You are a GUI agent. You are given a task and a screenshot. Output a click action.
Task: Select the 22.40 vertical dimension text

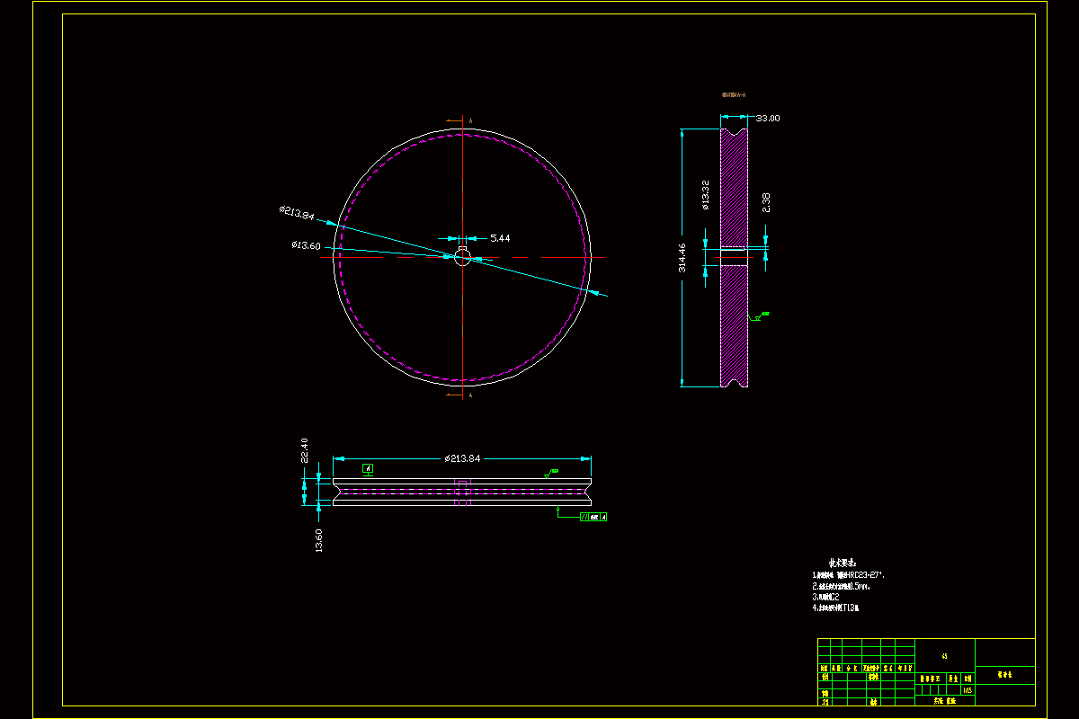(305, 451)
